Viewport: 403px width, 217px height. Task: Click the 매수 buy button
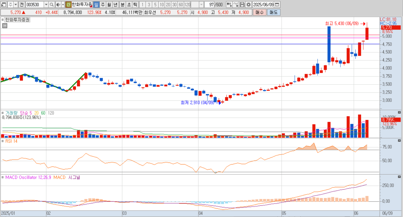click(x=260, y=12)
